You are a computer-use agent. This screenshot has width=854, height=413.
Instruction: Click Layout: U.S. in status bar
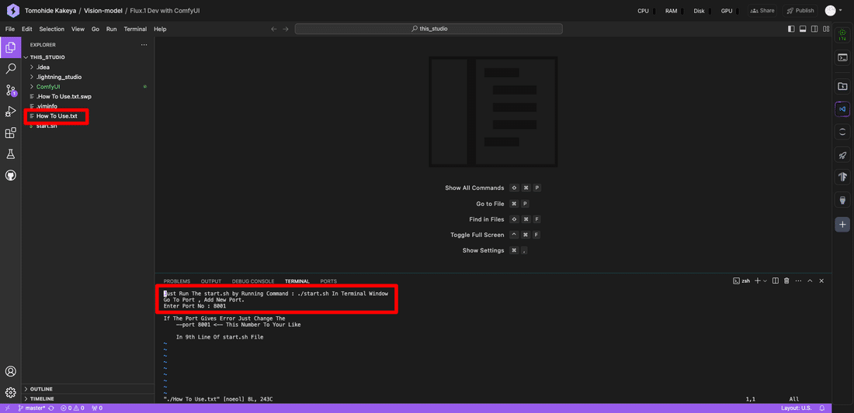click(796, 408)
